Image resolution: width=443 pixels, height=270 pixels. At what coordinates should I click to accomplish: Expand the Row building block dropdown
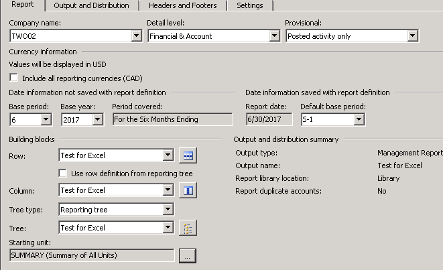point(168,156)
